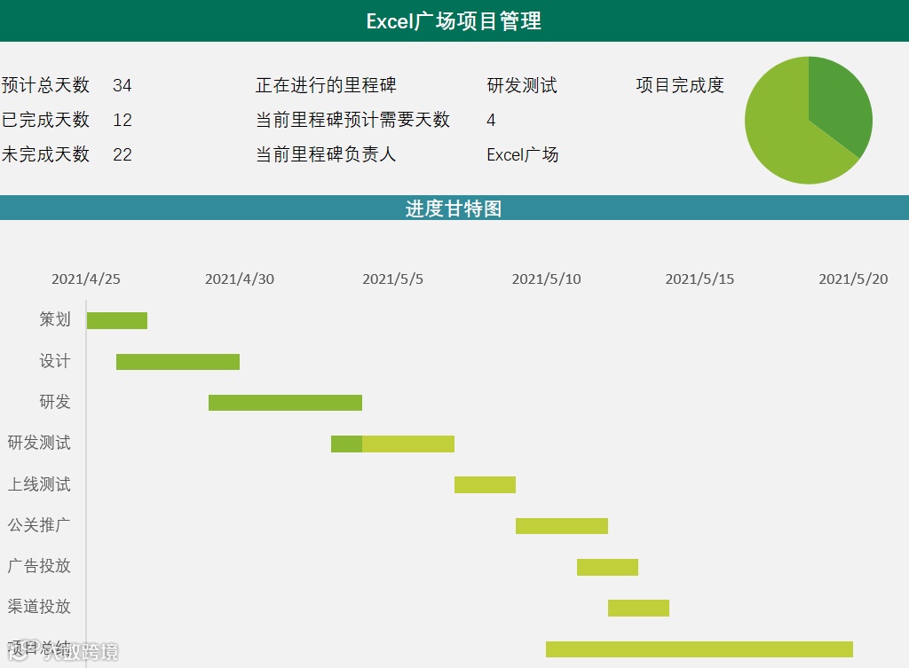Select pending light segment of '研发测试' bar

point(408,444)
